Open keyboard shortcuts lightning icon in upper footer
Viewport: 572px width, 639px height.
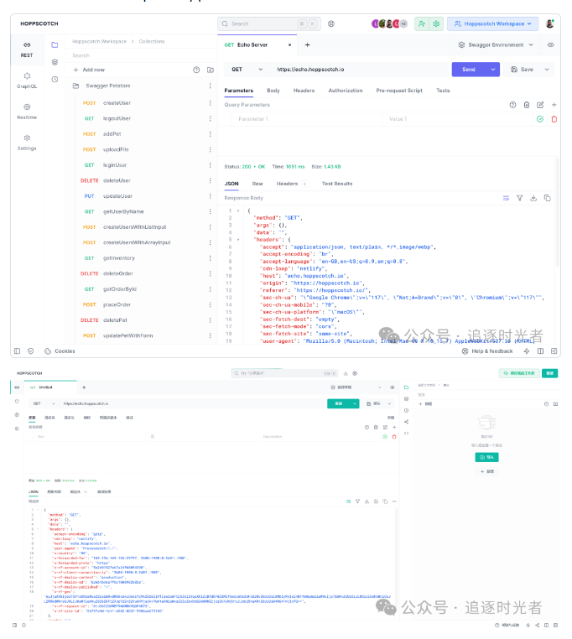pos(527,351)
